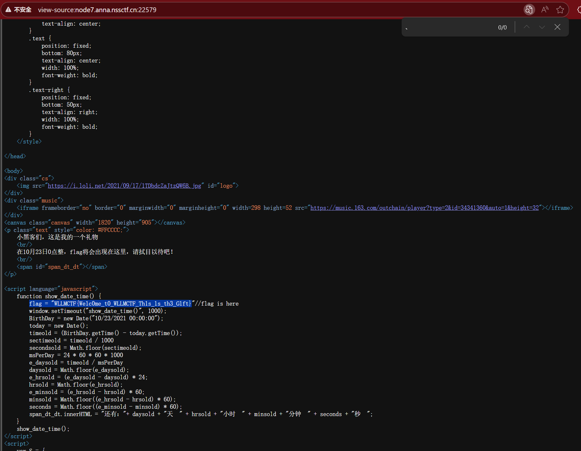Click the 0/0 match counter
Screen dimensions: 581x451
point(502,28)
